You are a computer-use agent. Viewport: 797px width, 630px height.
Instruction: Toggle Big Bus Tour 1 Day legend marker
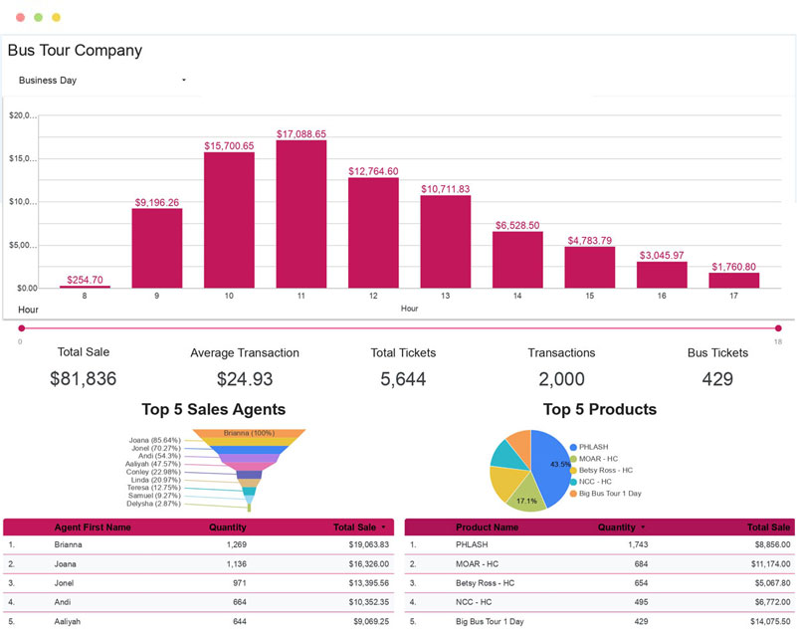click(573, 493)
